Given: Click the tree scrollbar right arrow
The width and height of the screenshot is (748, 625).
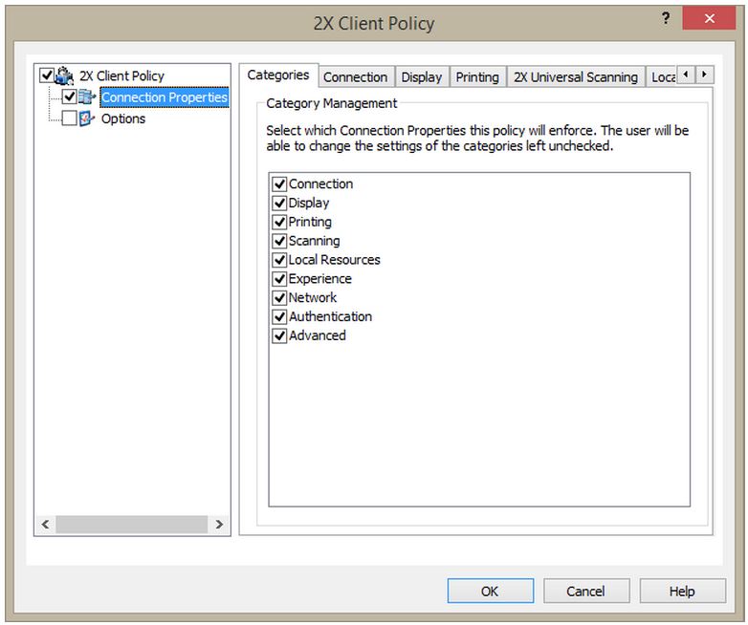Looking at the screenshot, I should [219, 525].
